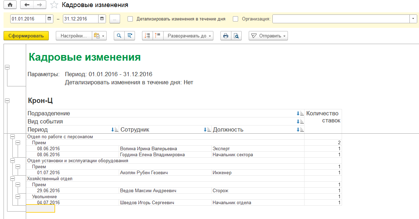Add report to favorites with star
This screenshot has height=219, width=419.
point(54,5)
